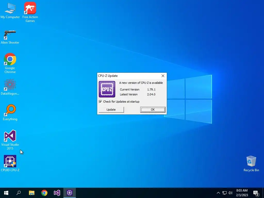Close the CPU-Z Update dialog

click(163, 76)
